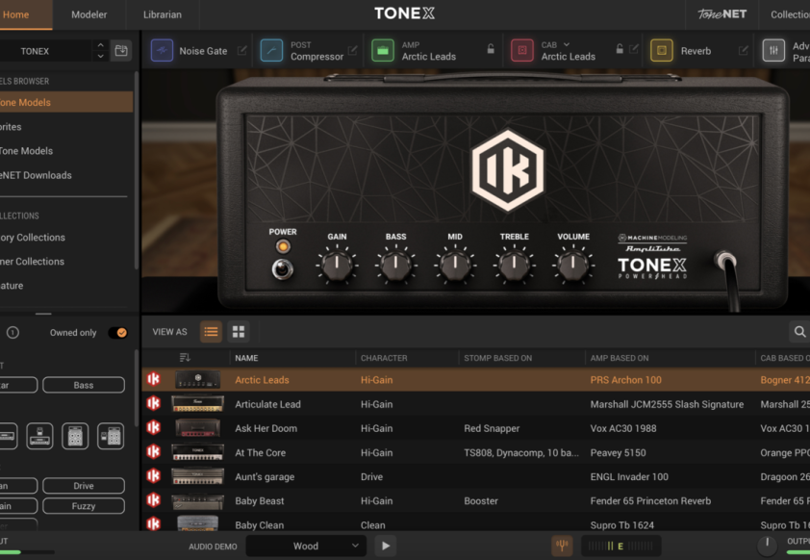Click the yellow Reverb module icon
This screenshot has width=810, height=560.
coord(662,51)
